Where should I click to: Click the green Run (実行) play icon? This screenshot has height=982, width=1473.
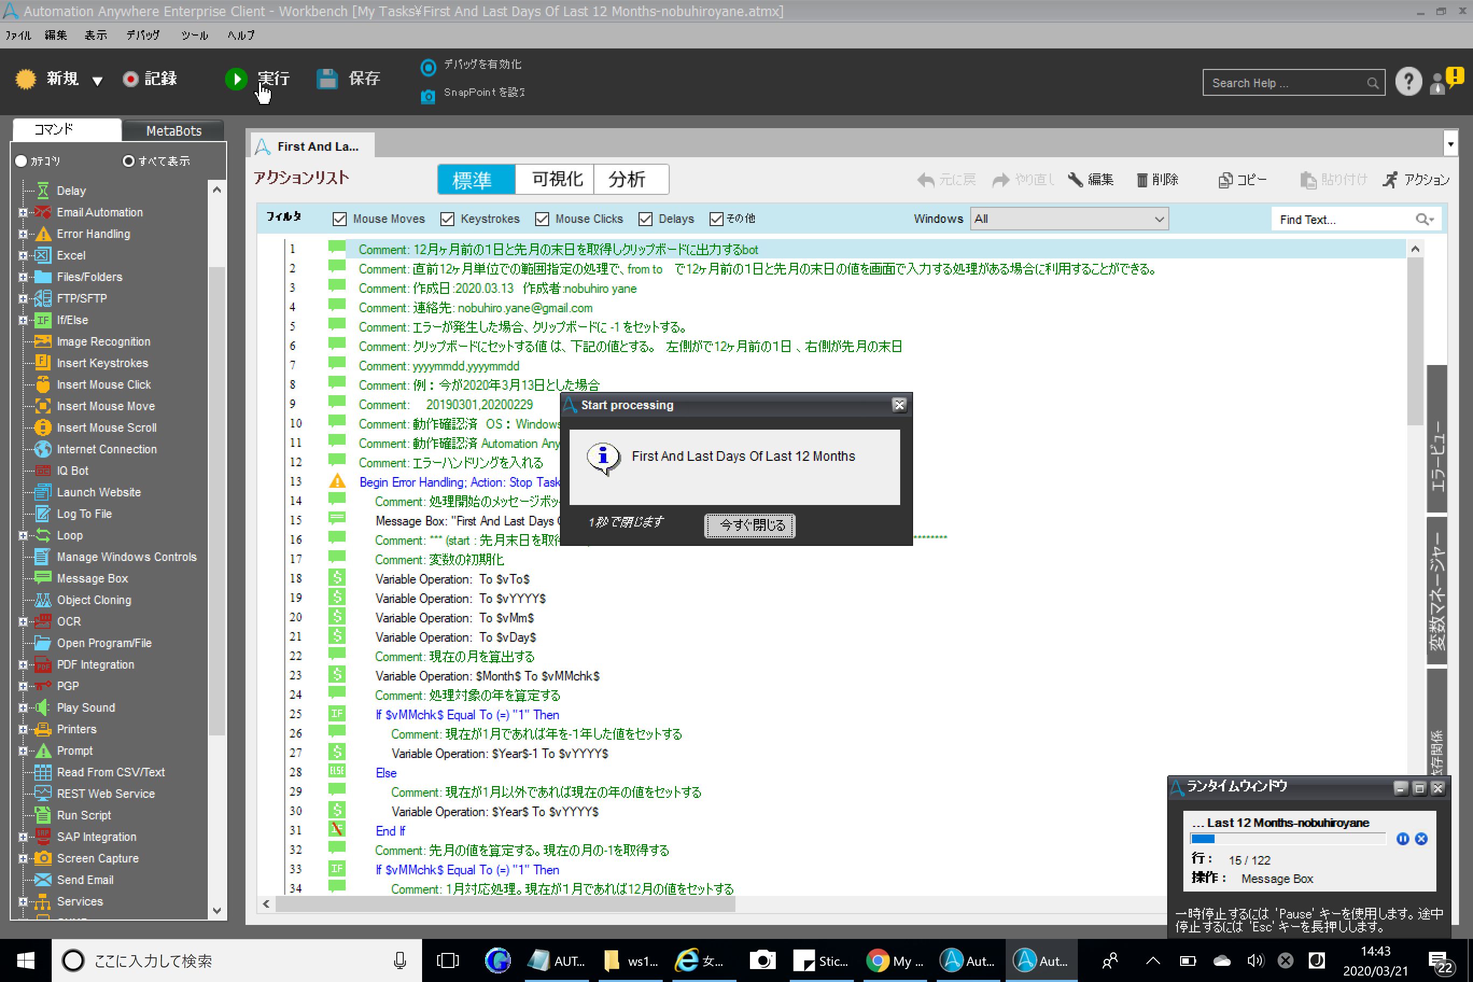click(236, 79)
